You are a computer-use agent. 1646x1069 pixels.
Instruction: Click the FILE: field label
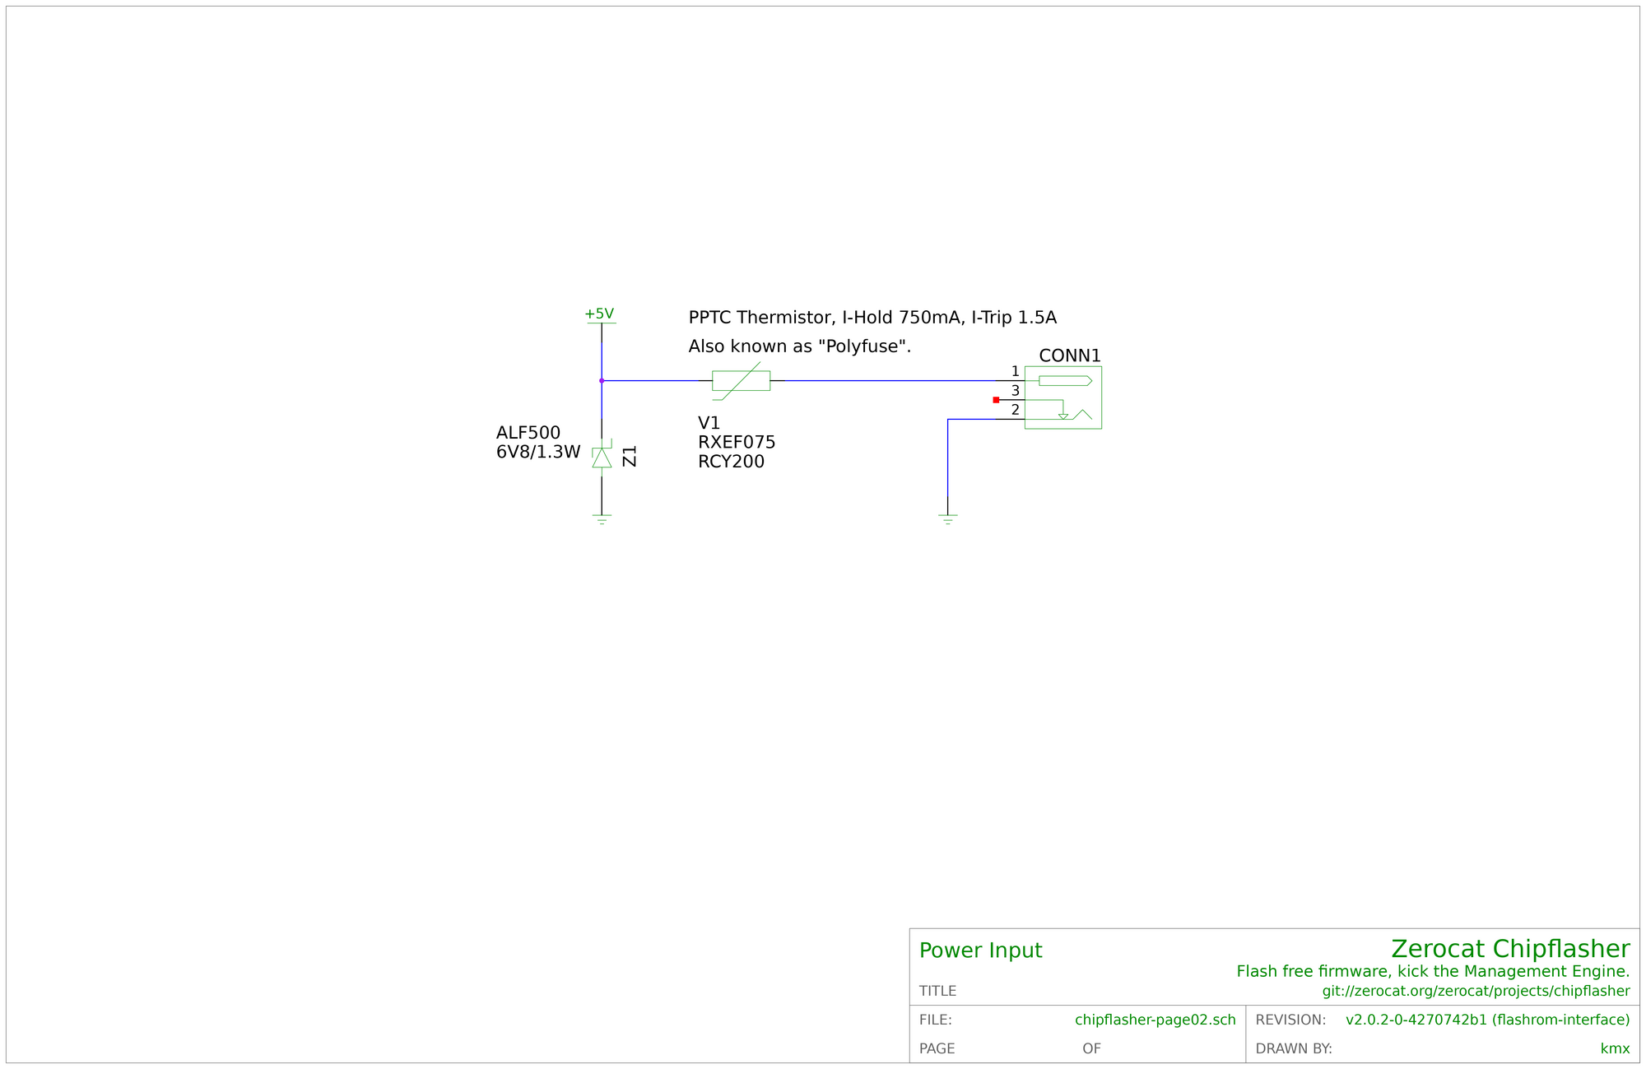(x=935, y=1020)
